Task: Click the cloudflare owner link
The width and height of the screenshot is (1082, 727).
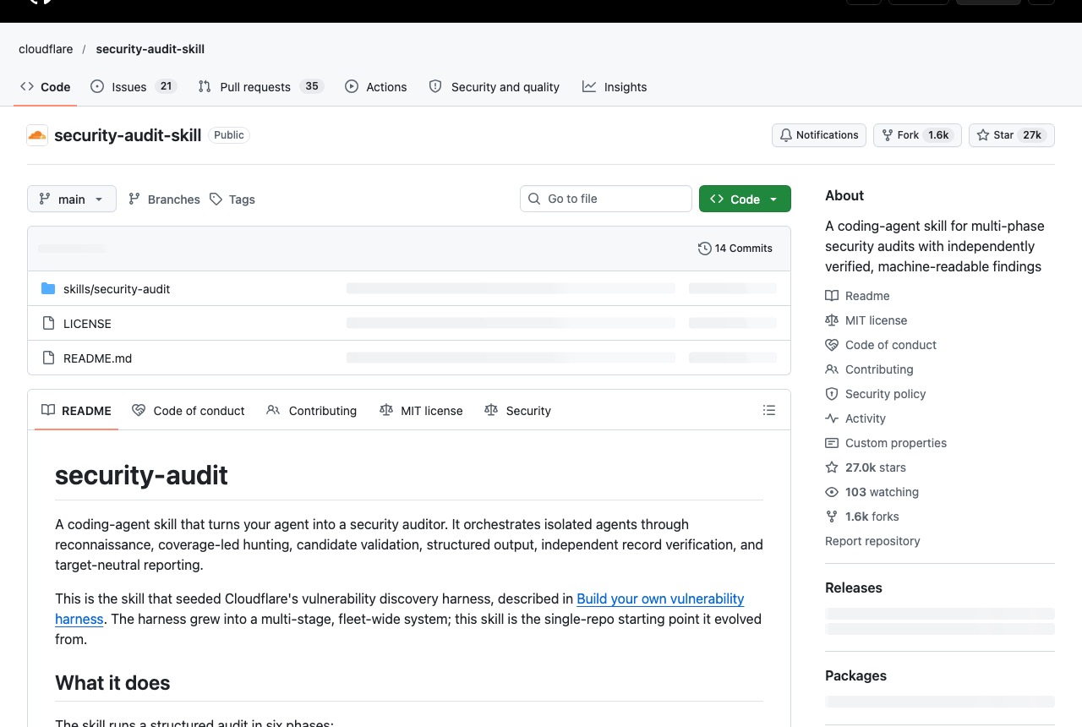Action: 46,49
